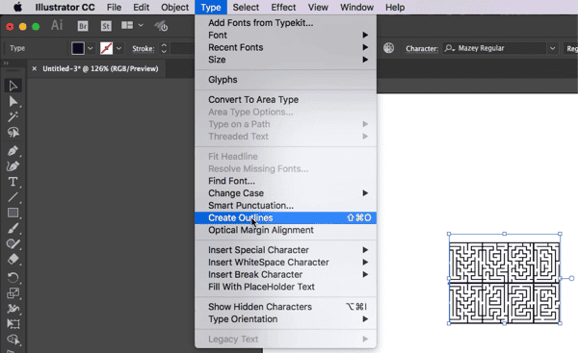
Task: Select the Scale tool
Action: pos(13,293)
